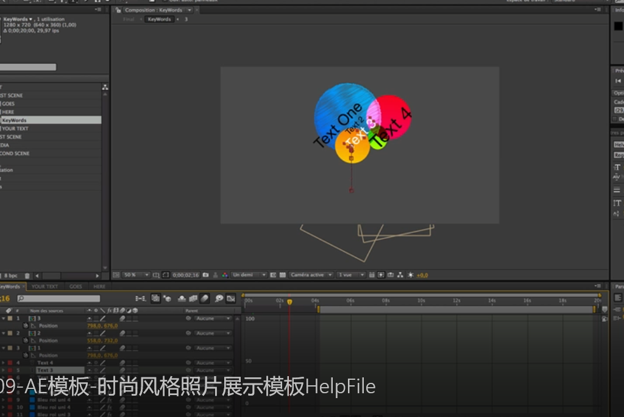
Task: Open the Parent dropdown for timeline row 1
Action: [x=213, y=318]
